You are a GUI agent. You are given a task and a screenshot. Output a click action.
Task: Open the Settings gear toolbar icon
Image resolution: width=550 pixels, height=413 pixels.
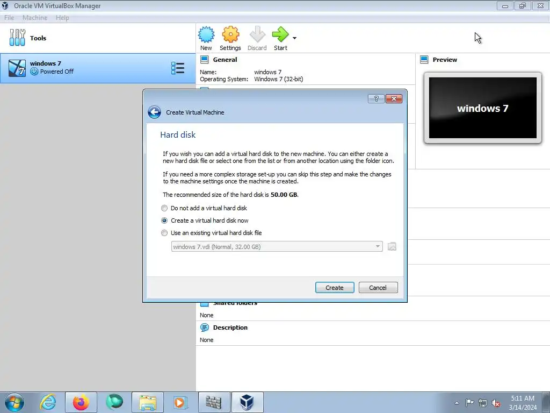point(230,35)
